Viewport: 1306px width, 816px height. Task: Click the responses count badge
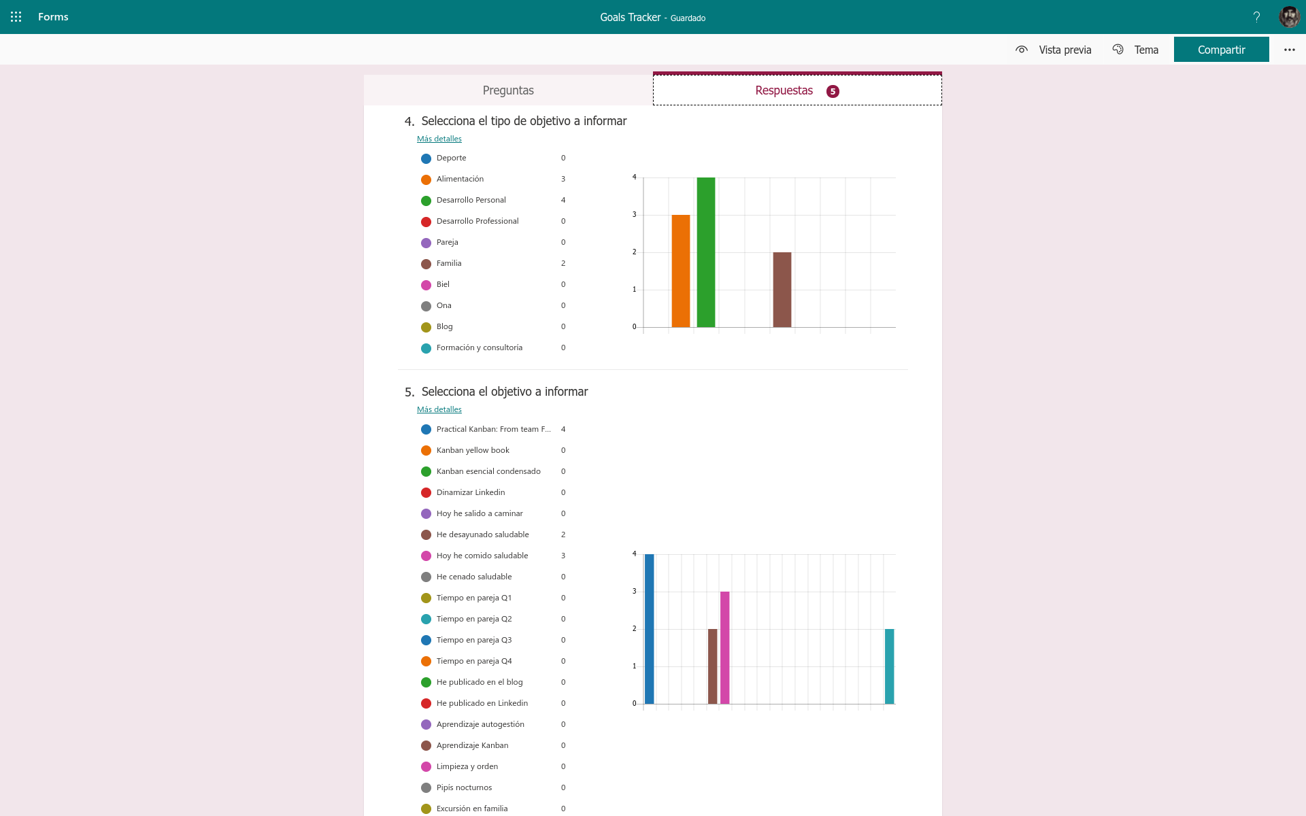click(x=833, y=91)
